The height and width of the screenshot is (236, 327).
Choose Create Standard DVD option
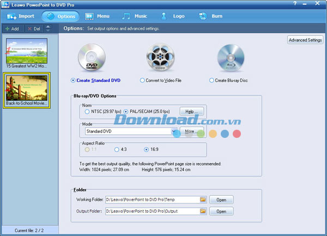pyautogui.click(x=96, y=81)
